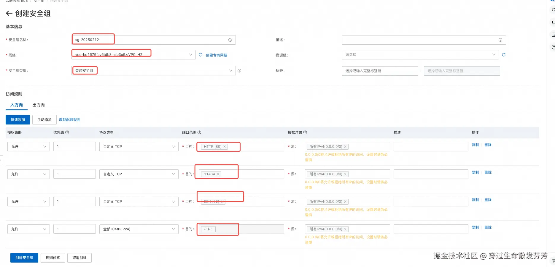Focus the 选择或输入完整标签键 field
Screen dimensions: 555x267
[380, 71]
